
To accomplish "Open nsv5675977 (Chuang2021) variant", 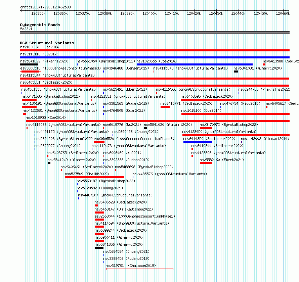I will click(x=57, y=146).
